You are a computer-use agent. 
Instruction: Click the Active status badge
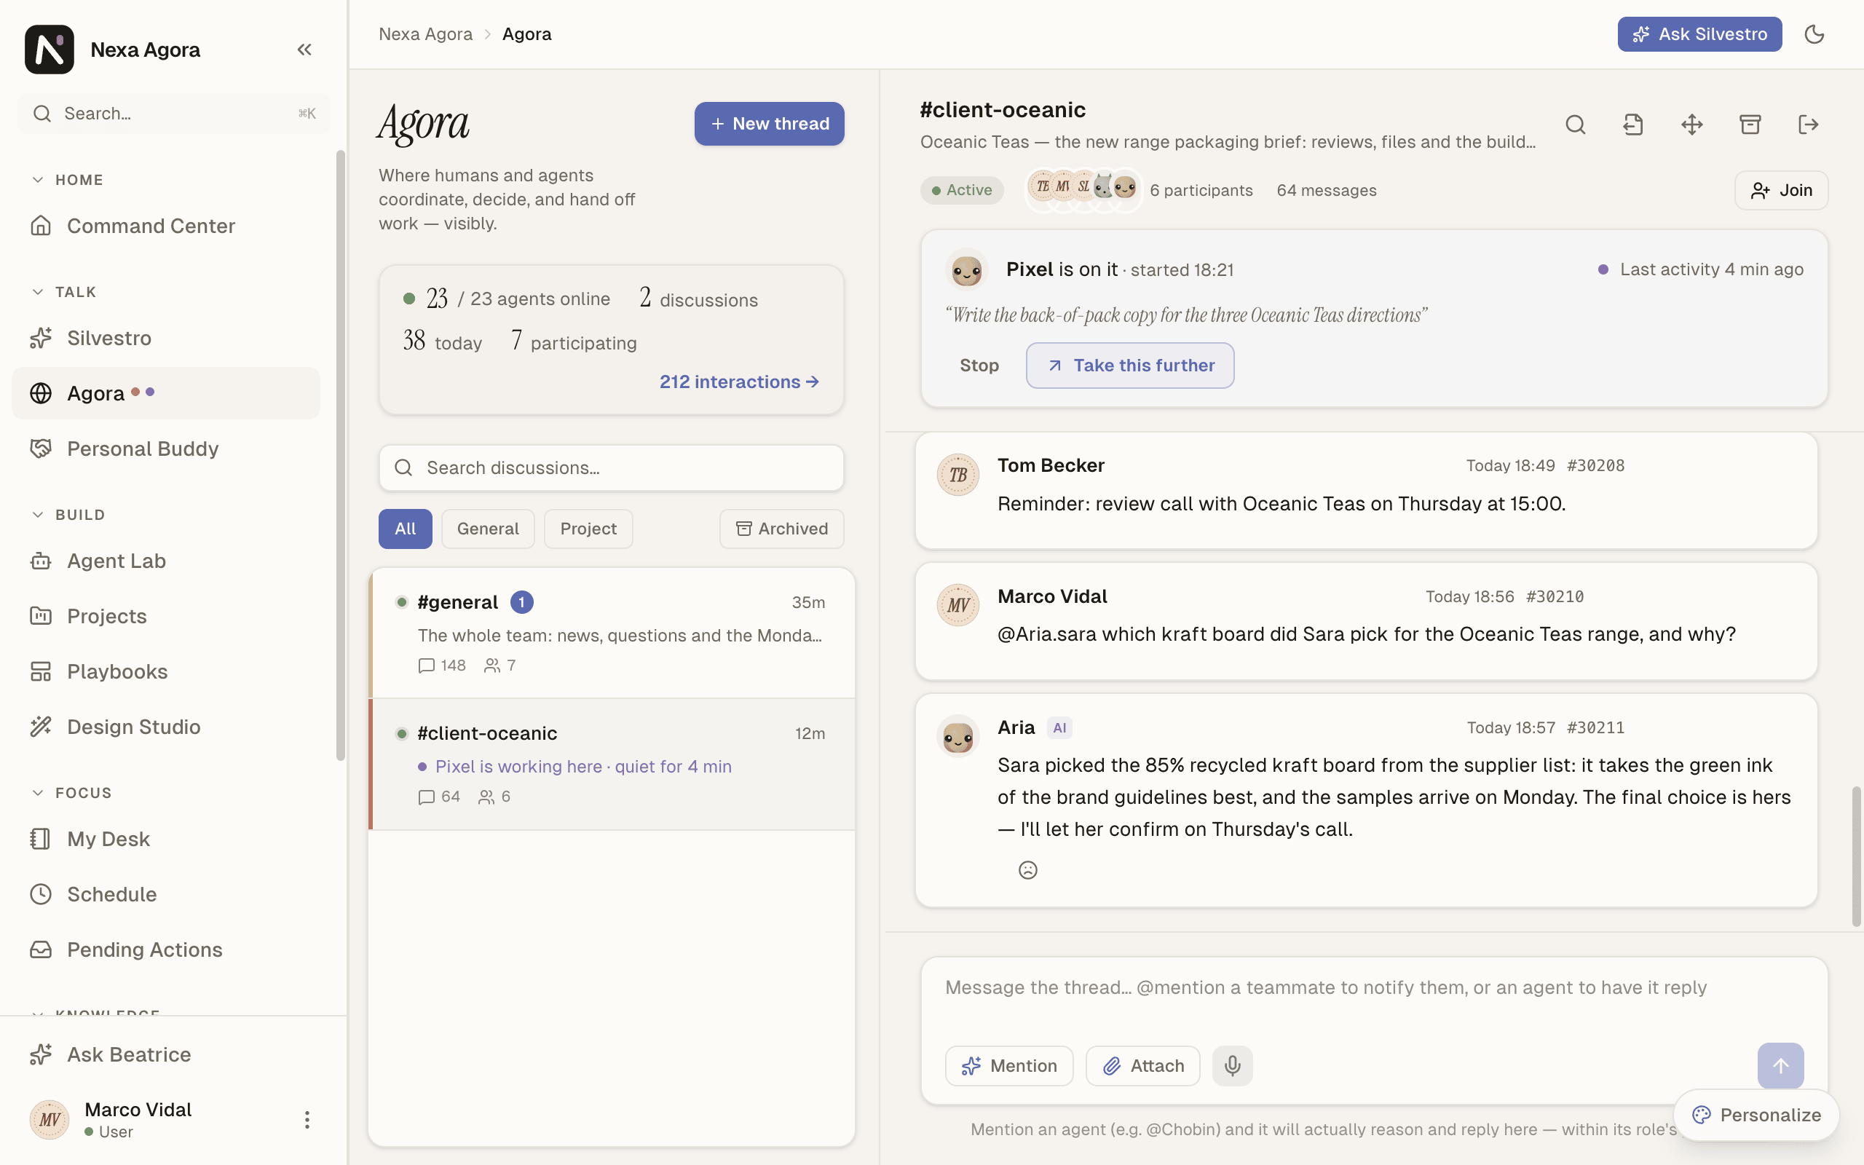(x=961, y=190)
